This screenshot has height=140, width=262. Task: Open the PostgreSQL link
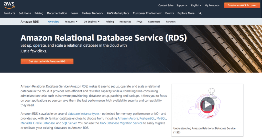147,119
